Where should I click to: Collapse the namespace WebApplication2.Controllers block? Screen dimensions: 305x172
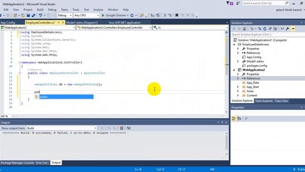click(20, 63)
